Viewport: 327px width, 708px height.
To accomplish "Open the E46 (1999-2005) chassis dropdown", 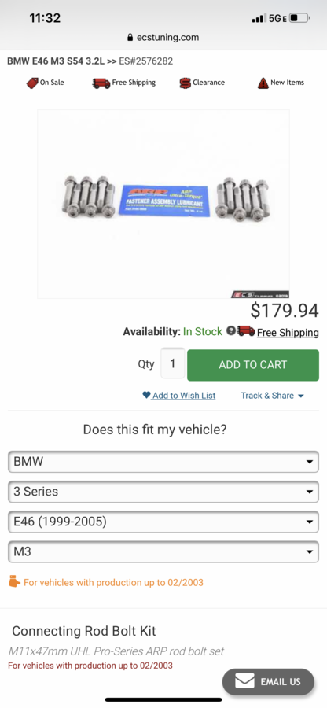I will (163, 522).
